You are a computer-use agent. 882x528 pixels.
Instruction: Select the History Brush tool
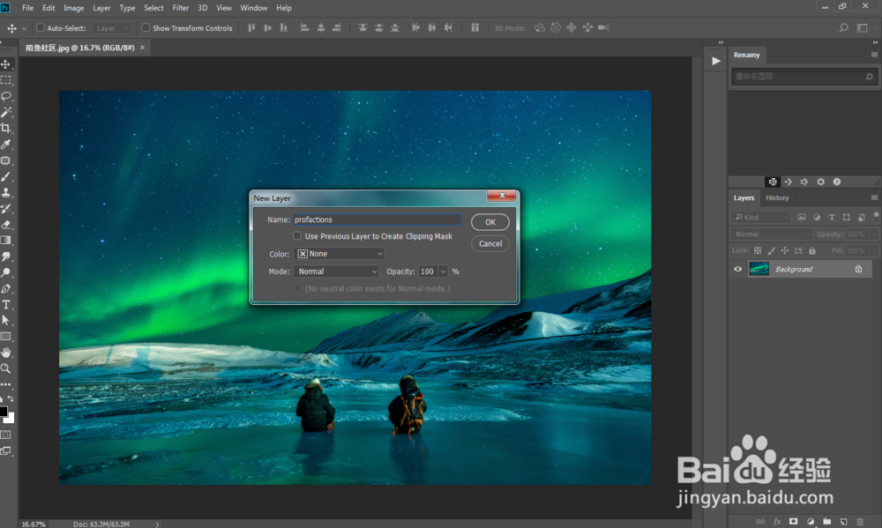click(6, 209)
